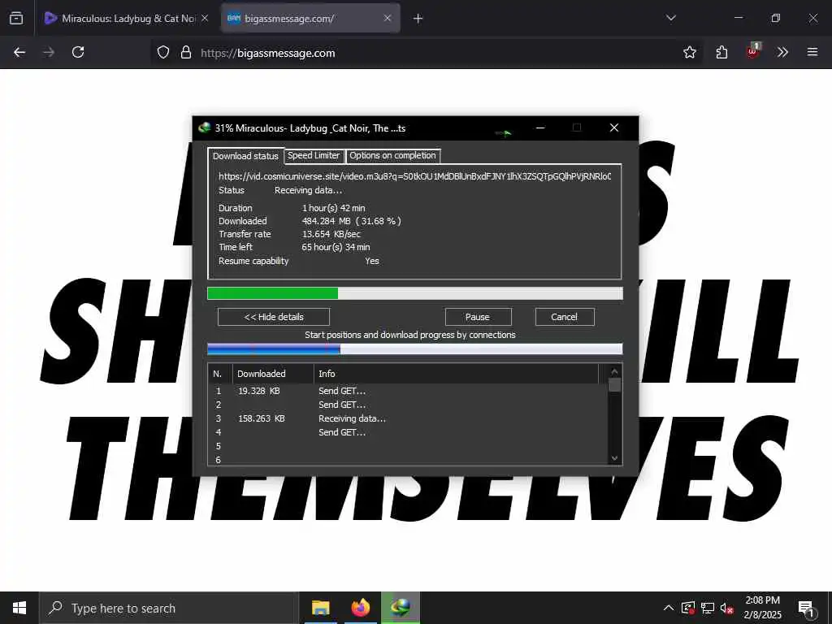
Task: Close the IDM download dialog
Action: click(x=614, y=128)
